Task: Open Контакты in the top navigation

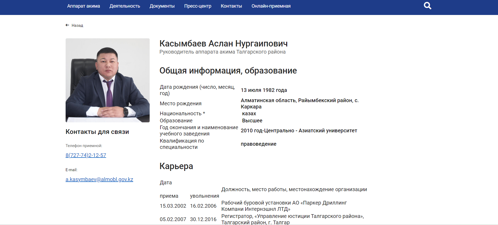Action: pos(231,6)
